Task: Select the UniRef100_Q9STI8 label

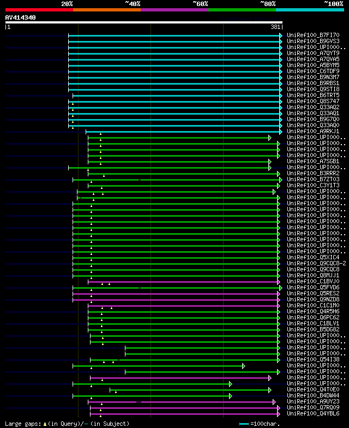Action: 313,90
